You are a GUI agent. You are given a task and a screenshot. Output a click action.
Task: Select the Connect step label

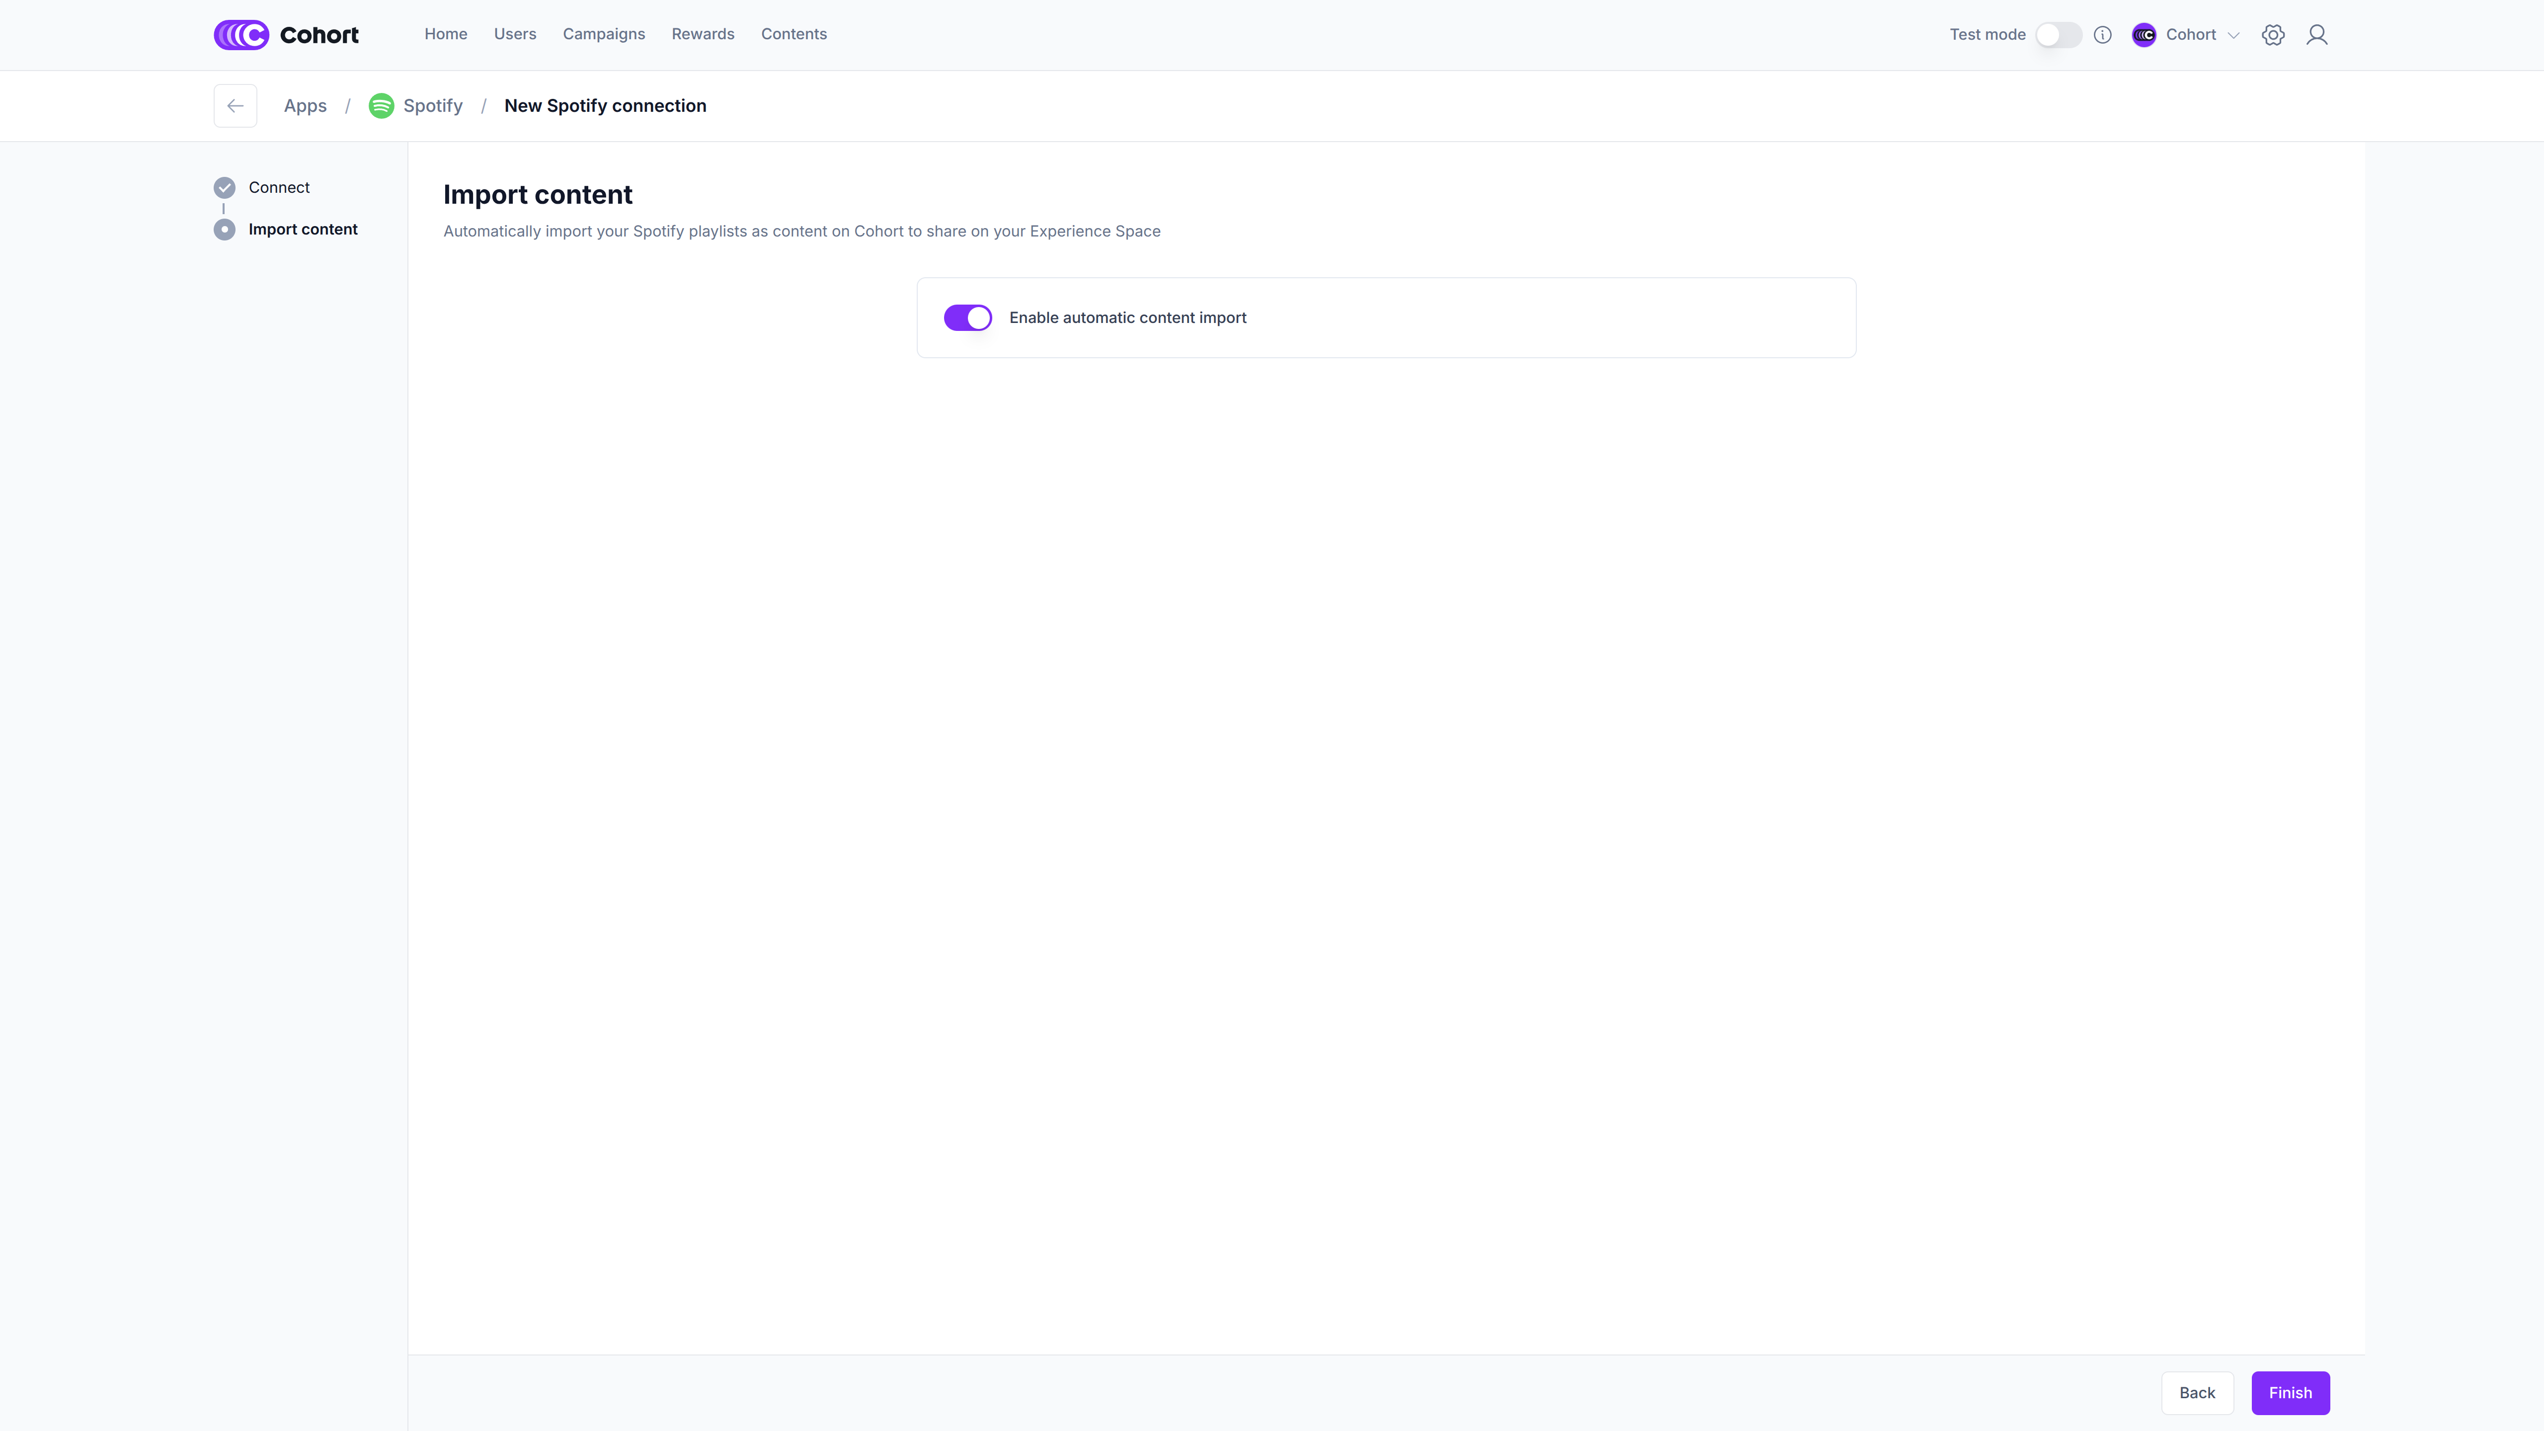click(x=278, y=188)
